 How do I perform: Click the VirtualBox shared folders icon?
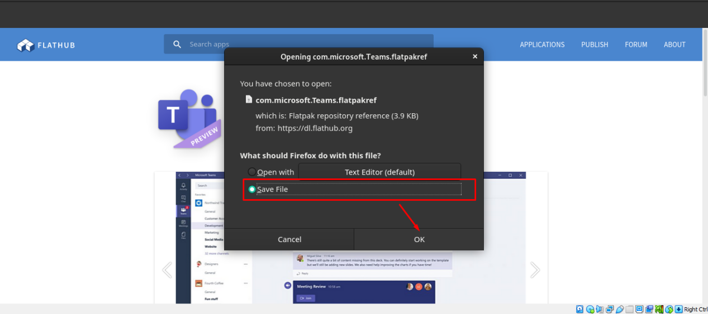[629, 309]
